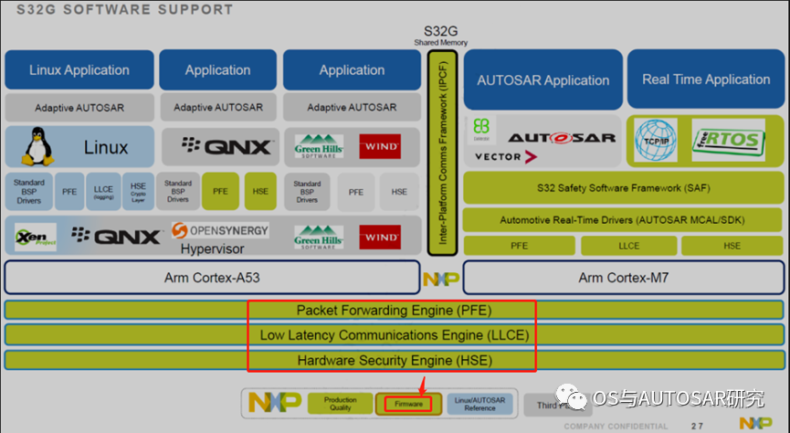
Task: Click the Application block above Green Hills logo
Action: tap(352, 69)
